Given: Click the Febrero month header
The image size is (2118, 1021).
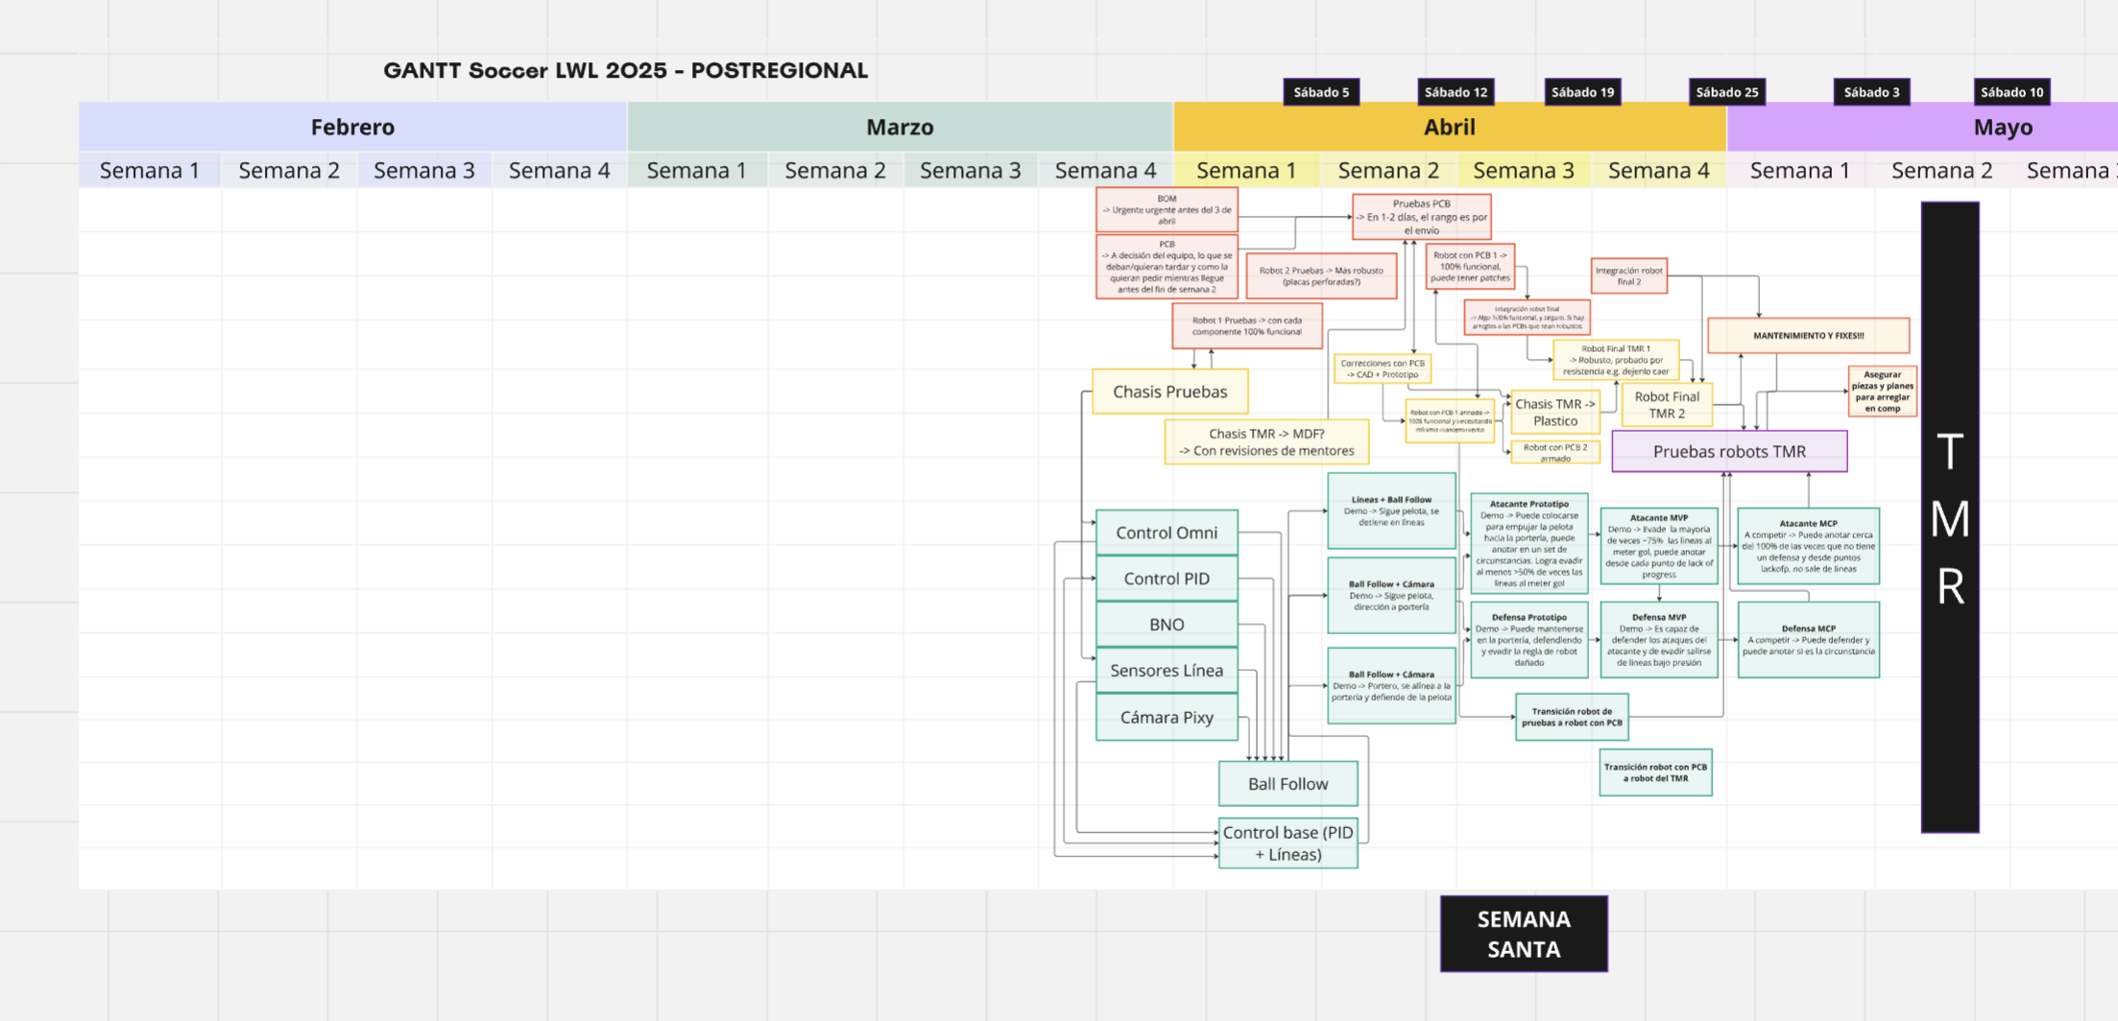Looking at the screenshot, I should (x=352, y=127).
